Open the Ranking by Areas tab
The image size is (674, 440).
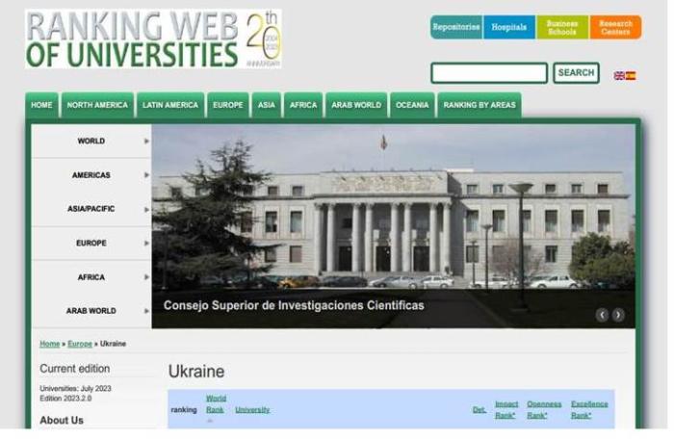coord(479,105)
